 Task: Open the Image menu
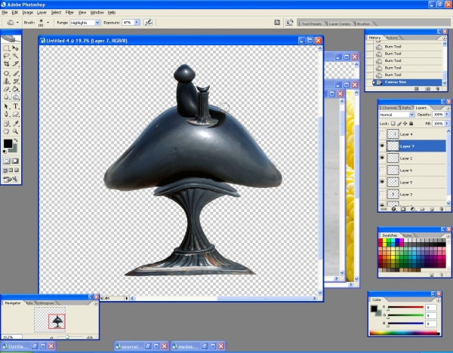click(x=28, y=12)
